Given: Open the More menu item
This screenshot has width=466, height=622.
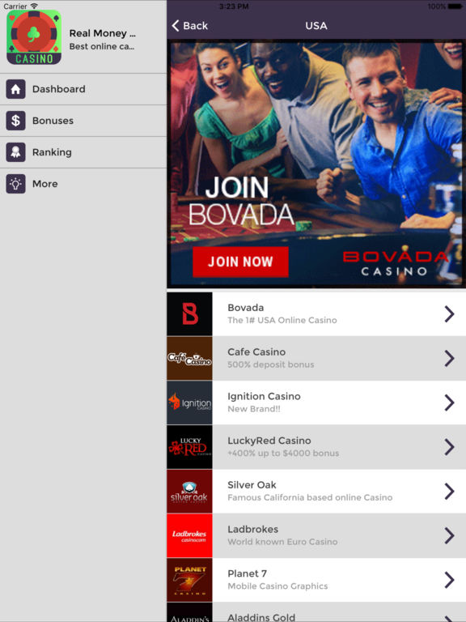Looking at the screenshot, I should [83, 184].
